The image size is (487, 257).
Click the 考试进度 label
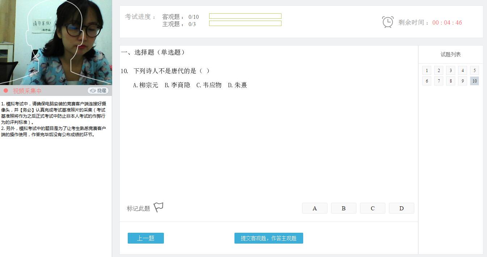(x=140, y=17)
